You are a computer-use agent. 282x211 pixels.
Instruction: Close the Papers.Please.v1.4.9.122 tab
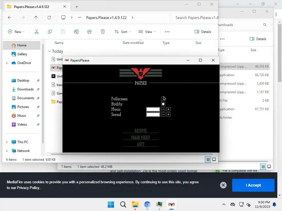[64, 7]
